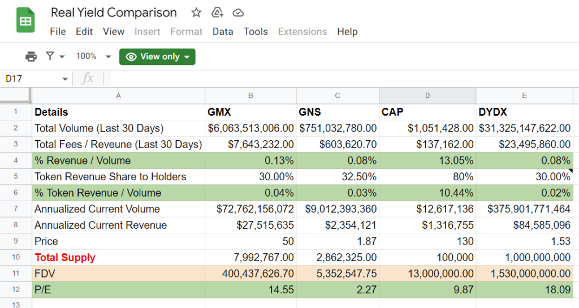Select column B header
The image size is (579, 308).
(250, 96)
